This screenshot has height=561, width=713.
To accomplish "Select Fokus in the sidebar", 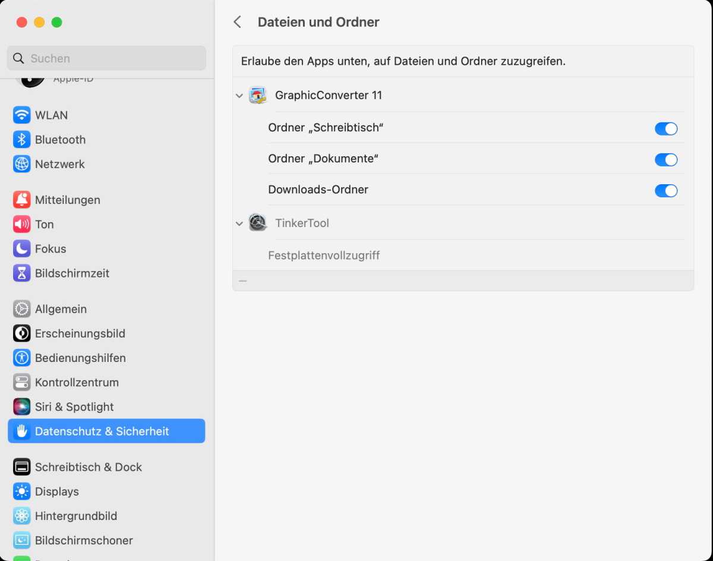I will click(x=106, y=248).
